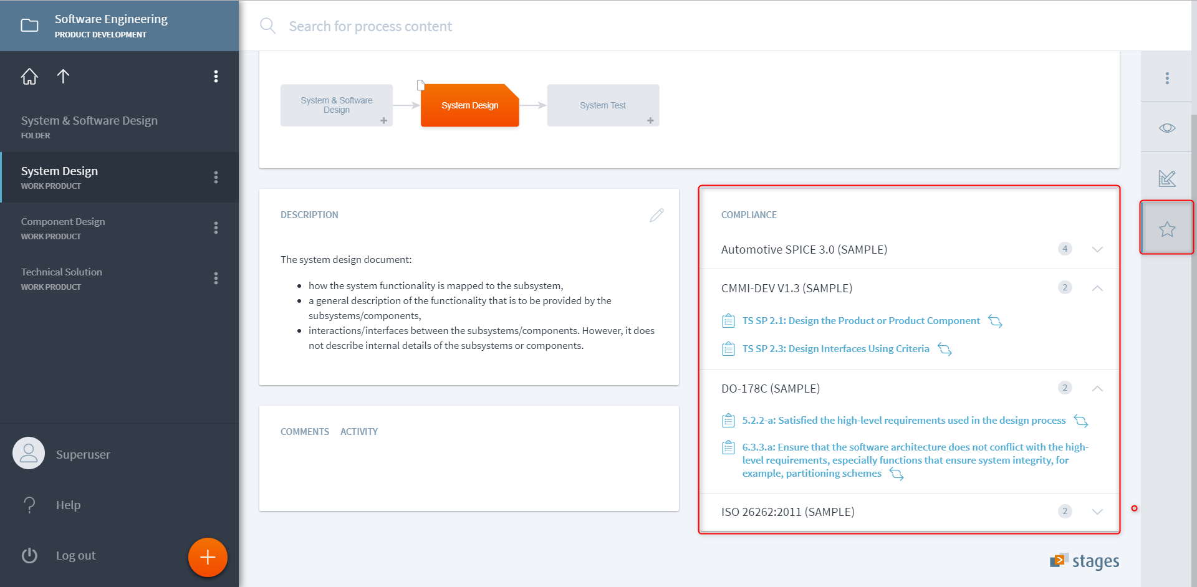
Task: Open TS SP 2.1 Design the Product link
Action: click(x=860, y=321)
